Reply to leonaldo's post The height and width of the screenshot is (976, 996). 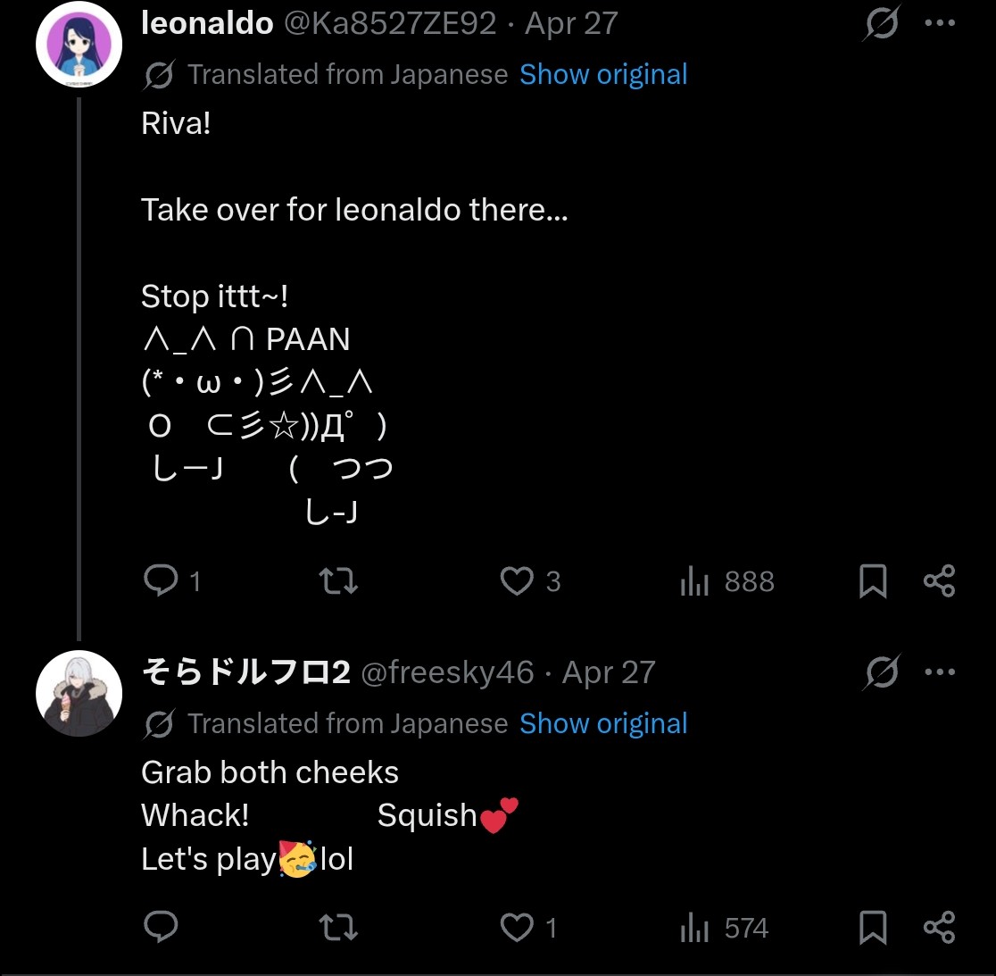(x=162, y=581)
